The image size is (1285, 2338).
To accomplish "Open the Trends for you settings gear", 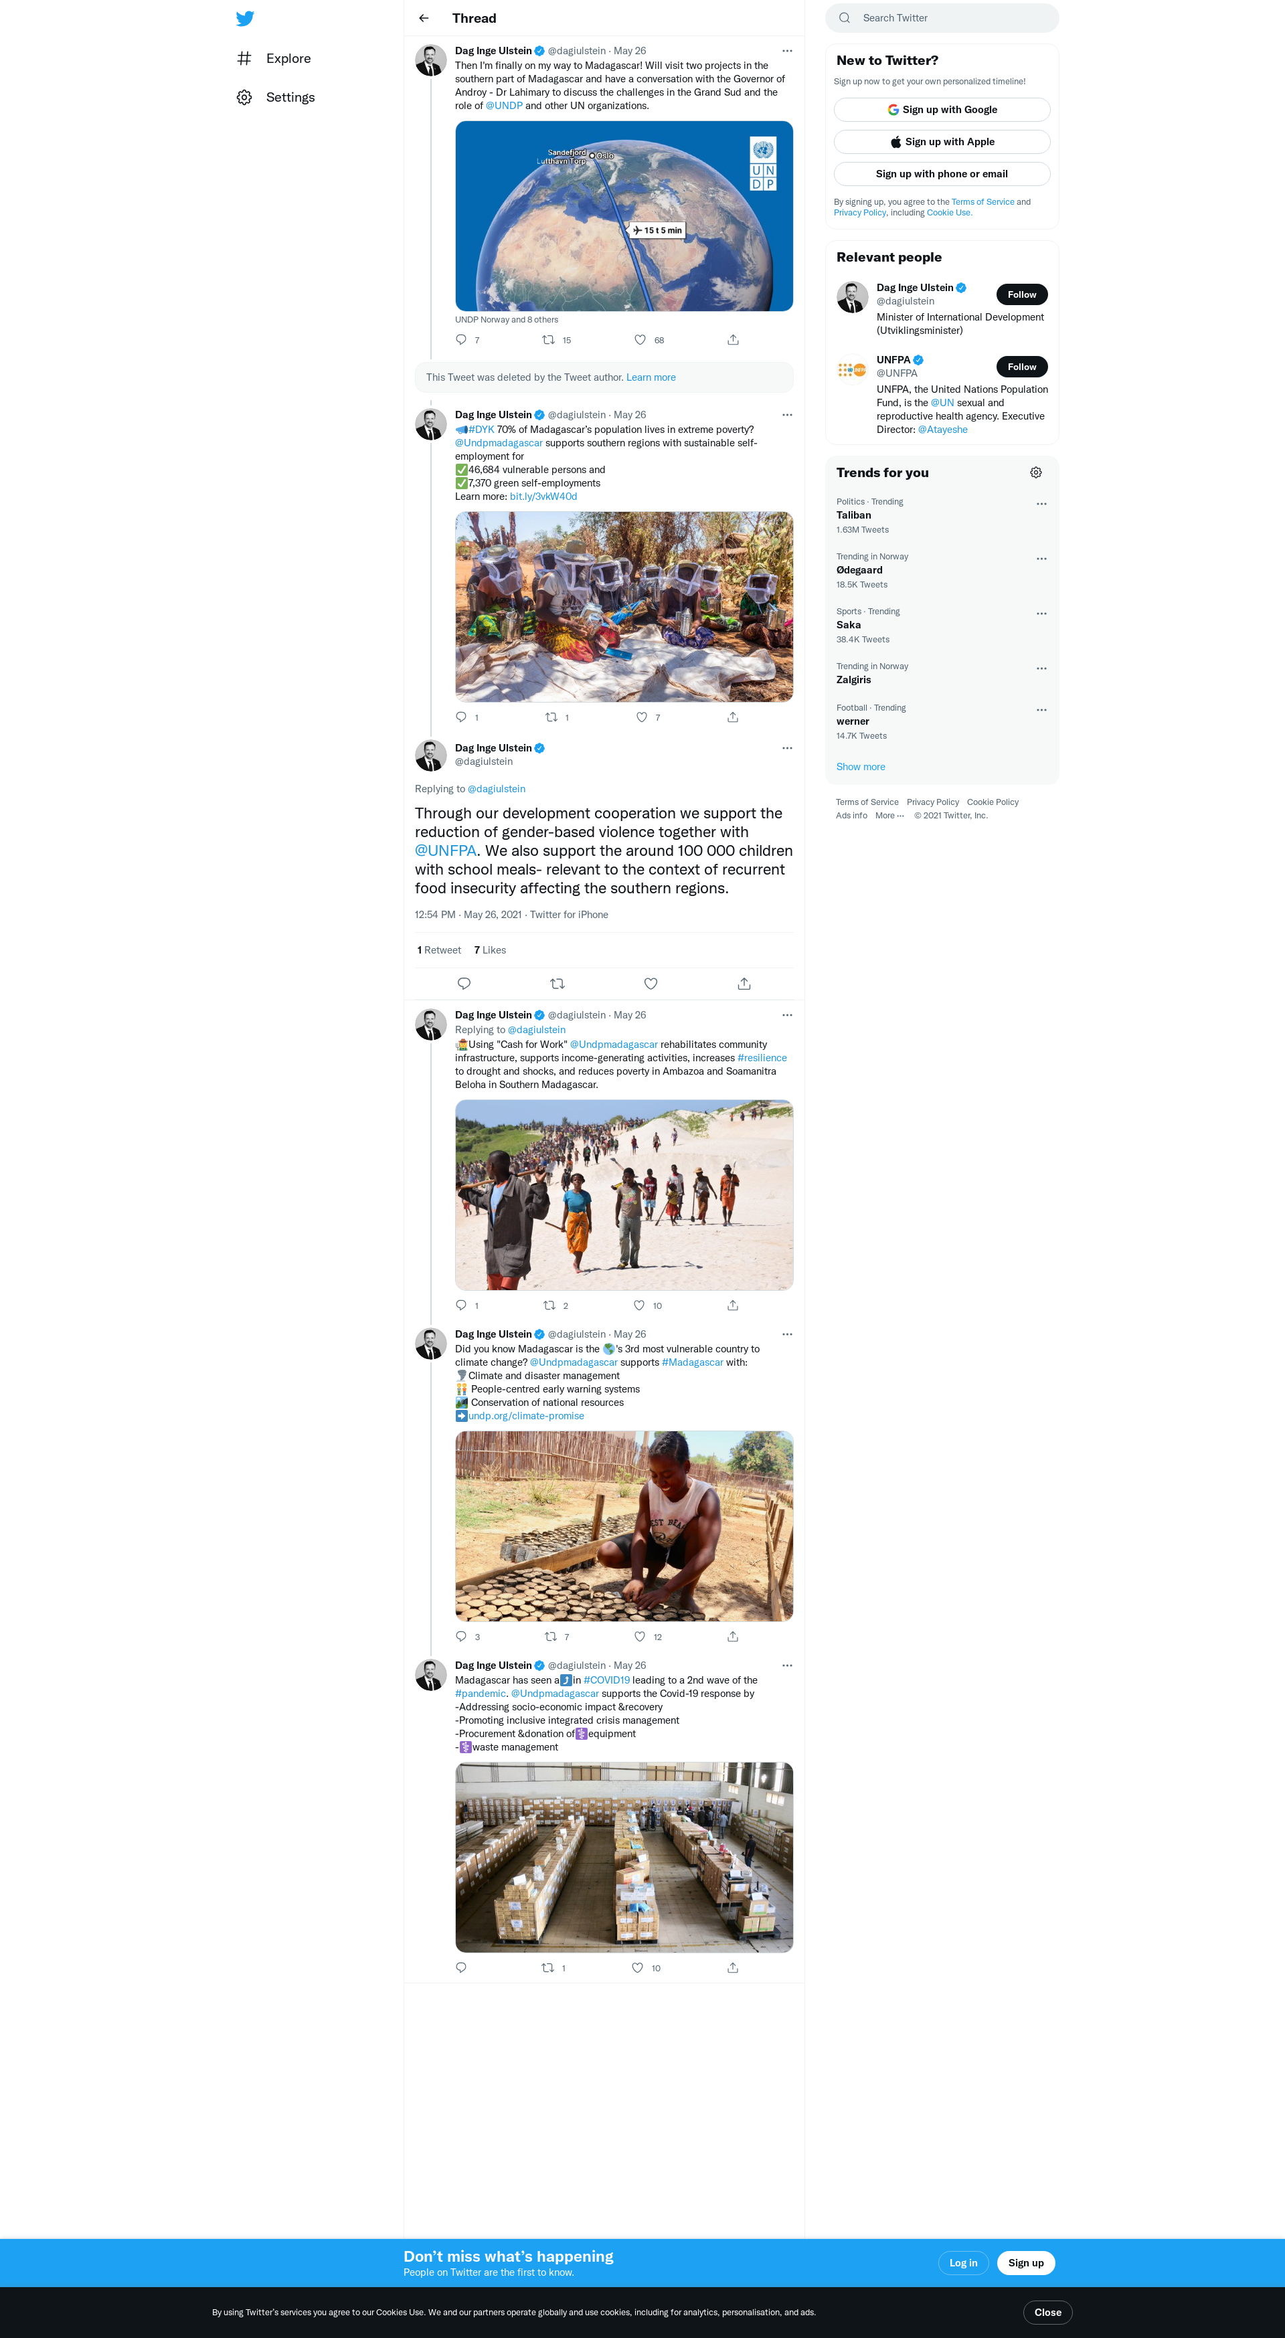I will 1035,473.
